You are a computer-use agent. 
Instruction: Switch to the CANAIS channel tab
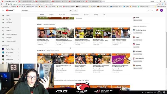86,15
